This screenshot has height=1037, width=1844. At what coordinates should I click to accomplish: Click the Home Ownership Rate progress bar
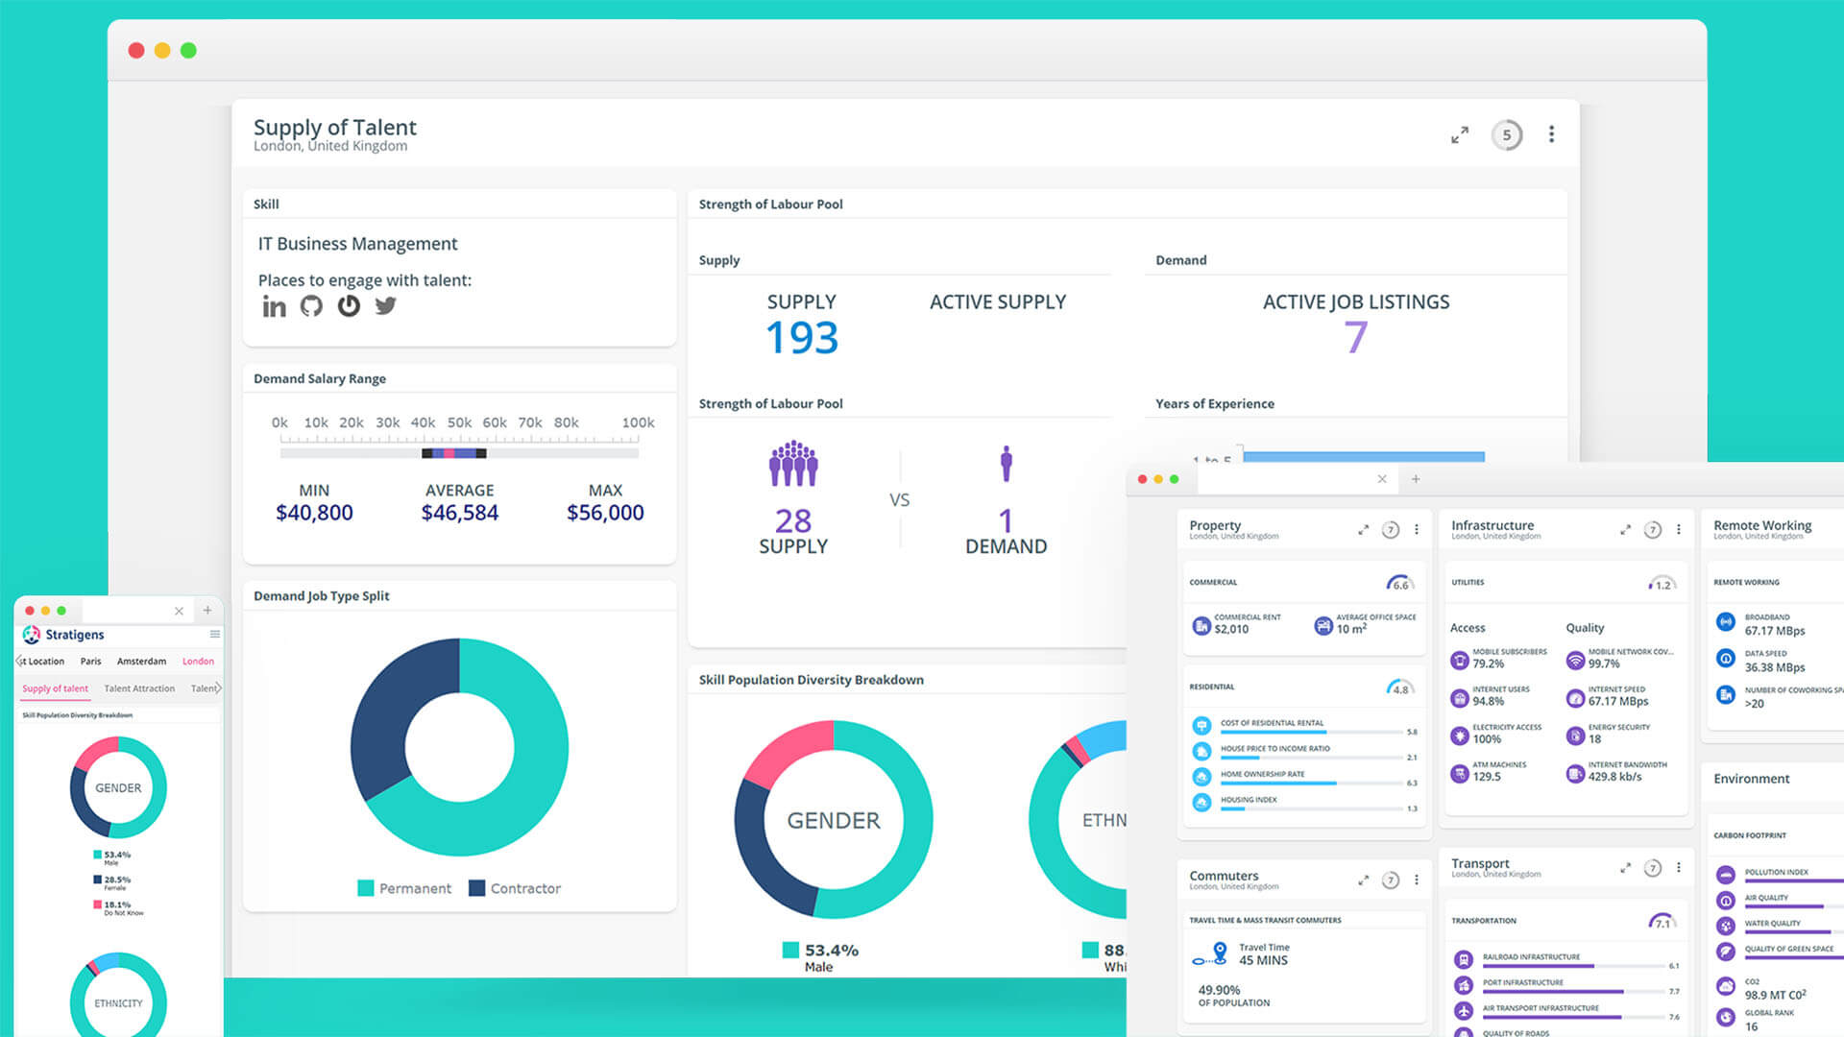coord(1311,784)
